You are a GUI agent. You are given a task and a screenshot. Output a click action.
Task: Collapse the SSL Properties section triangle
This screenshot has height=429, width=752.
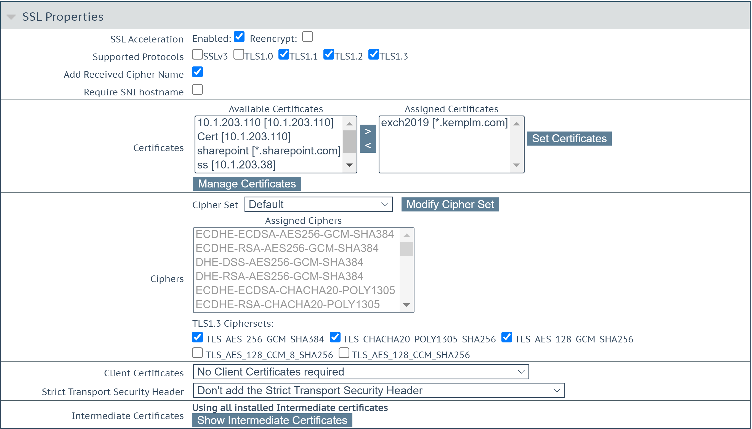pos(11,17)
